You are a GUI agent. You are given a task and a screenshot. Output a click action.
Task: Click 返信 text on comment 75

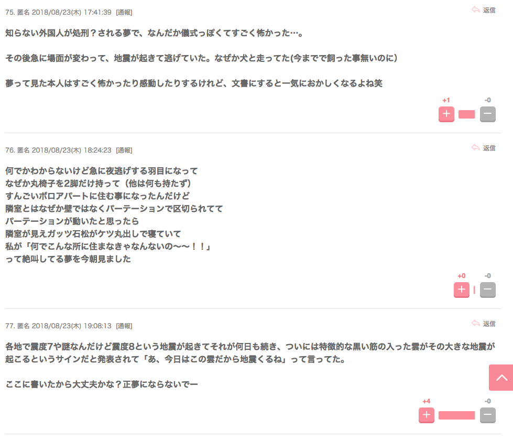pos(489,10)
